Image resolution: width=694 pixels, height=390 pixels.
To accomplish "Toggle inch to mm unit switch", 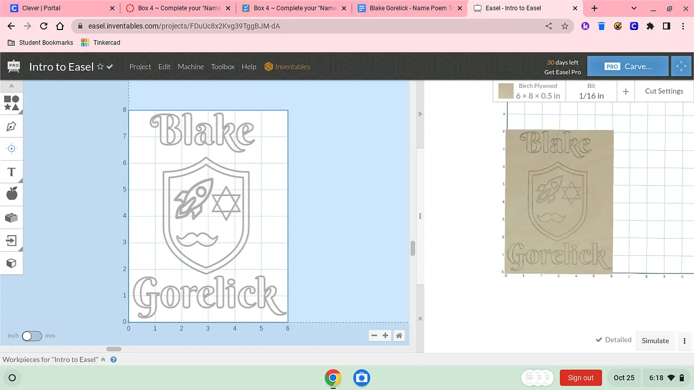I will (x=32, y=336).
